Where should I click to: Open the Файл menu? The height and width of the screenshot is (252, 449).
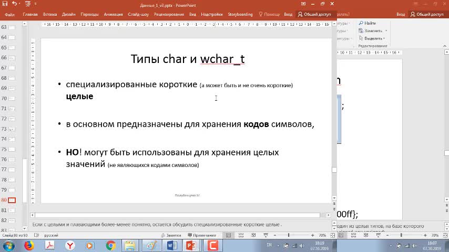pos(9,14)
